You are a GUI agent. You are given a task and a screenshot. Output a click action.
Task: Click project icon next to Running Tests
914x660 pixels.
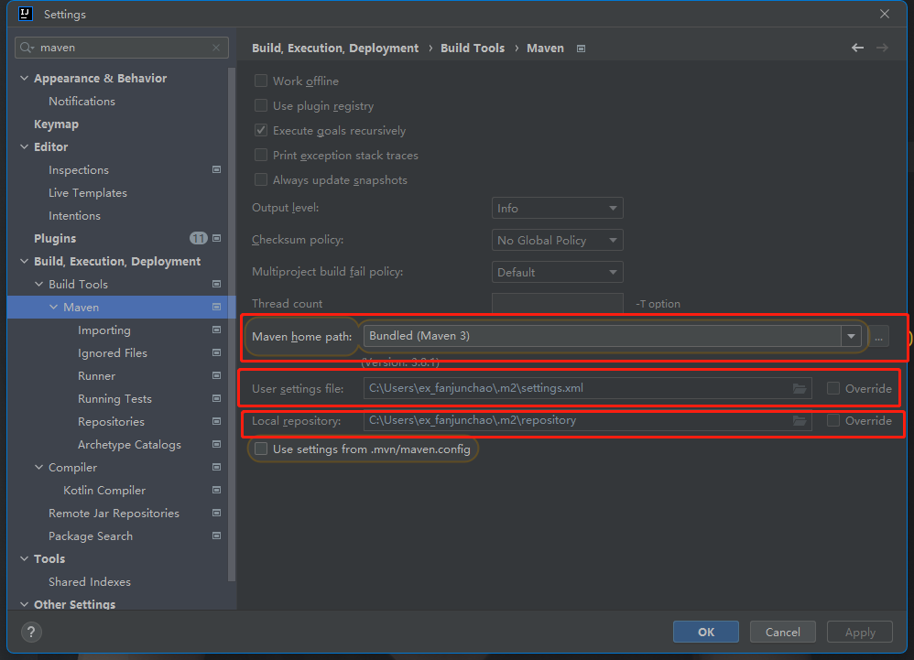(x=217, y=398)
